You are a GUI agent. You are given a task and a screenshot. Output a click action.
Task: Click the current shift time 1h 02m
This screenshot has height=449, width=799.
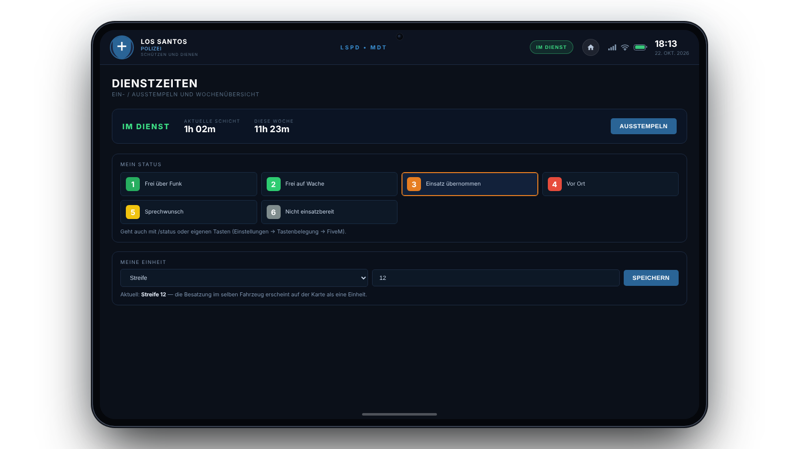pos(200,129)
